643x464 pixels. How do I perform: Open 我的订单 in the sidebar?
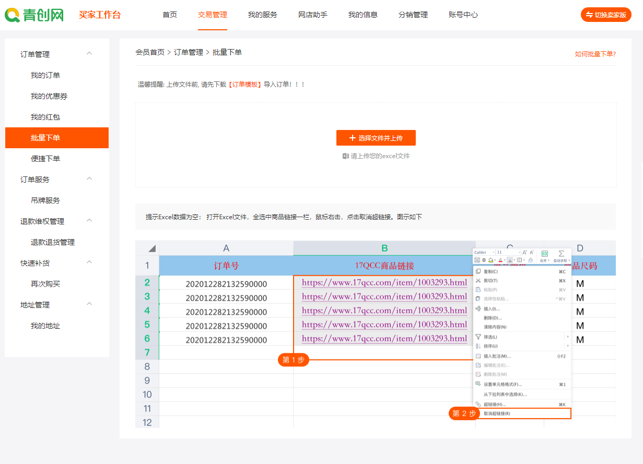click(x=45, y=75)
